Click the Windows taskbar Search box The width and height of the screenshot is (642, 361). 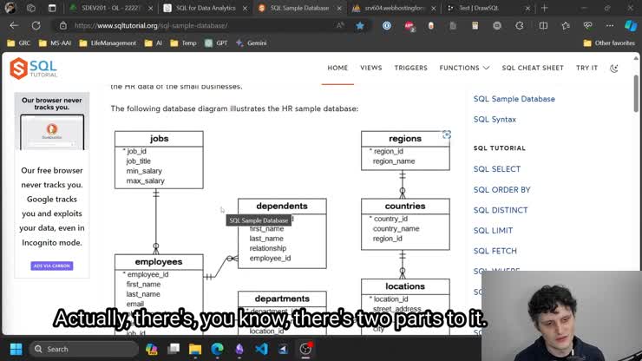click(x=84, y=349)
